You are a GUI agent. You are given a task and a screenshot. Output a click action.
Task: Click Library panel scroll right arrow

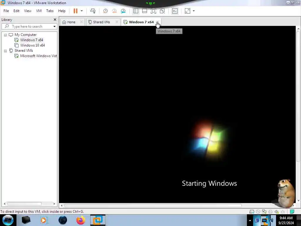pos(54,204)
